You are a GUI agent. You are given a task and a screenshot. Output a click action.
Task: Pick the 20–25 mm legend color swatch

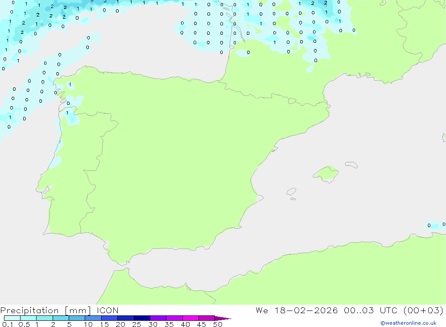point(125,318)
